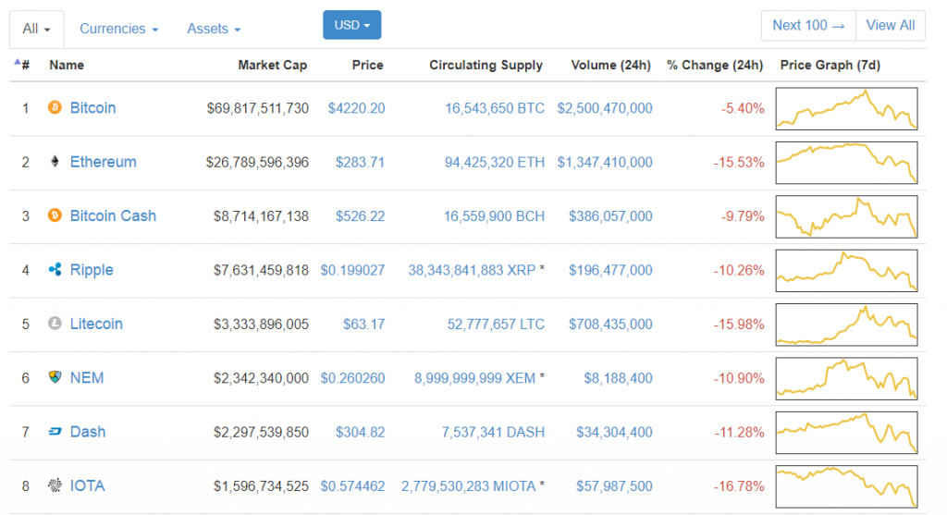This screenshot has height=515, width=947.
Task: Click the Ethereum diamond logo icon
Action: [x=55, y=161]
